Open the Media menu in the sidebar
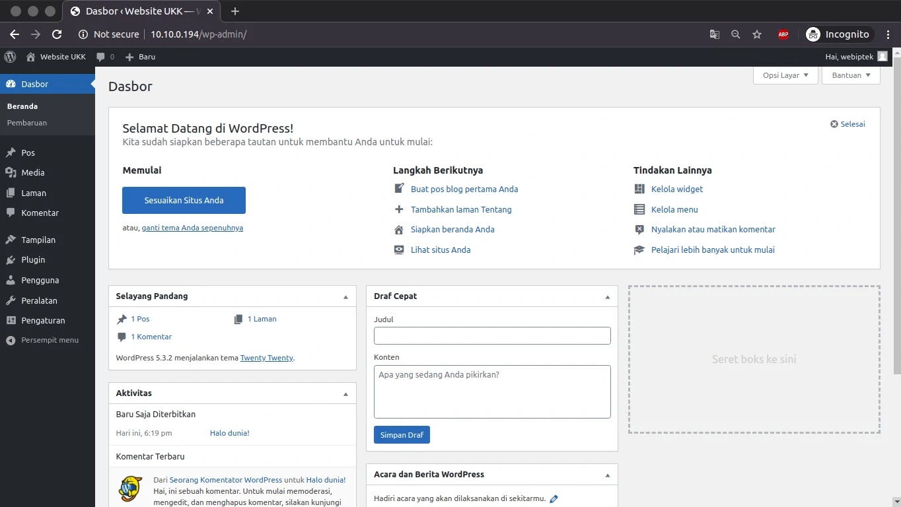Screen dimensions: 901x507 click(x=48, y=172)
